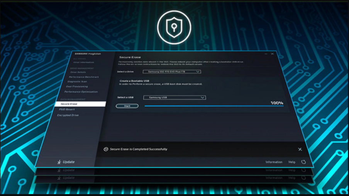
Task: Click the blue progress bar
Action: point(214,106)
